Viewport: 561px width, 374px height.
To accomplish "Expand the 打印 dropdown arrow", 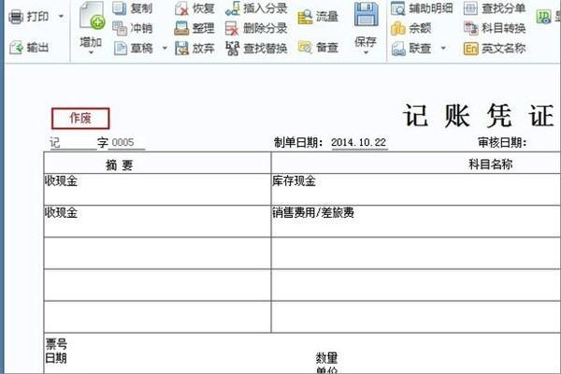I will (62, 16).
